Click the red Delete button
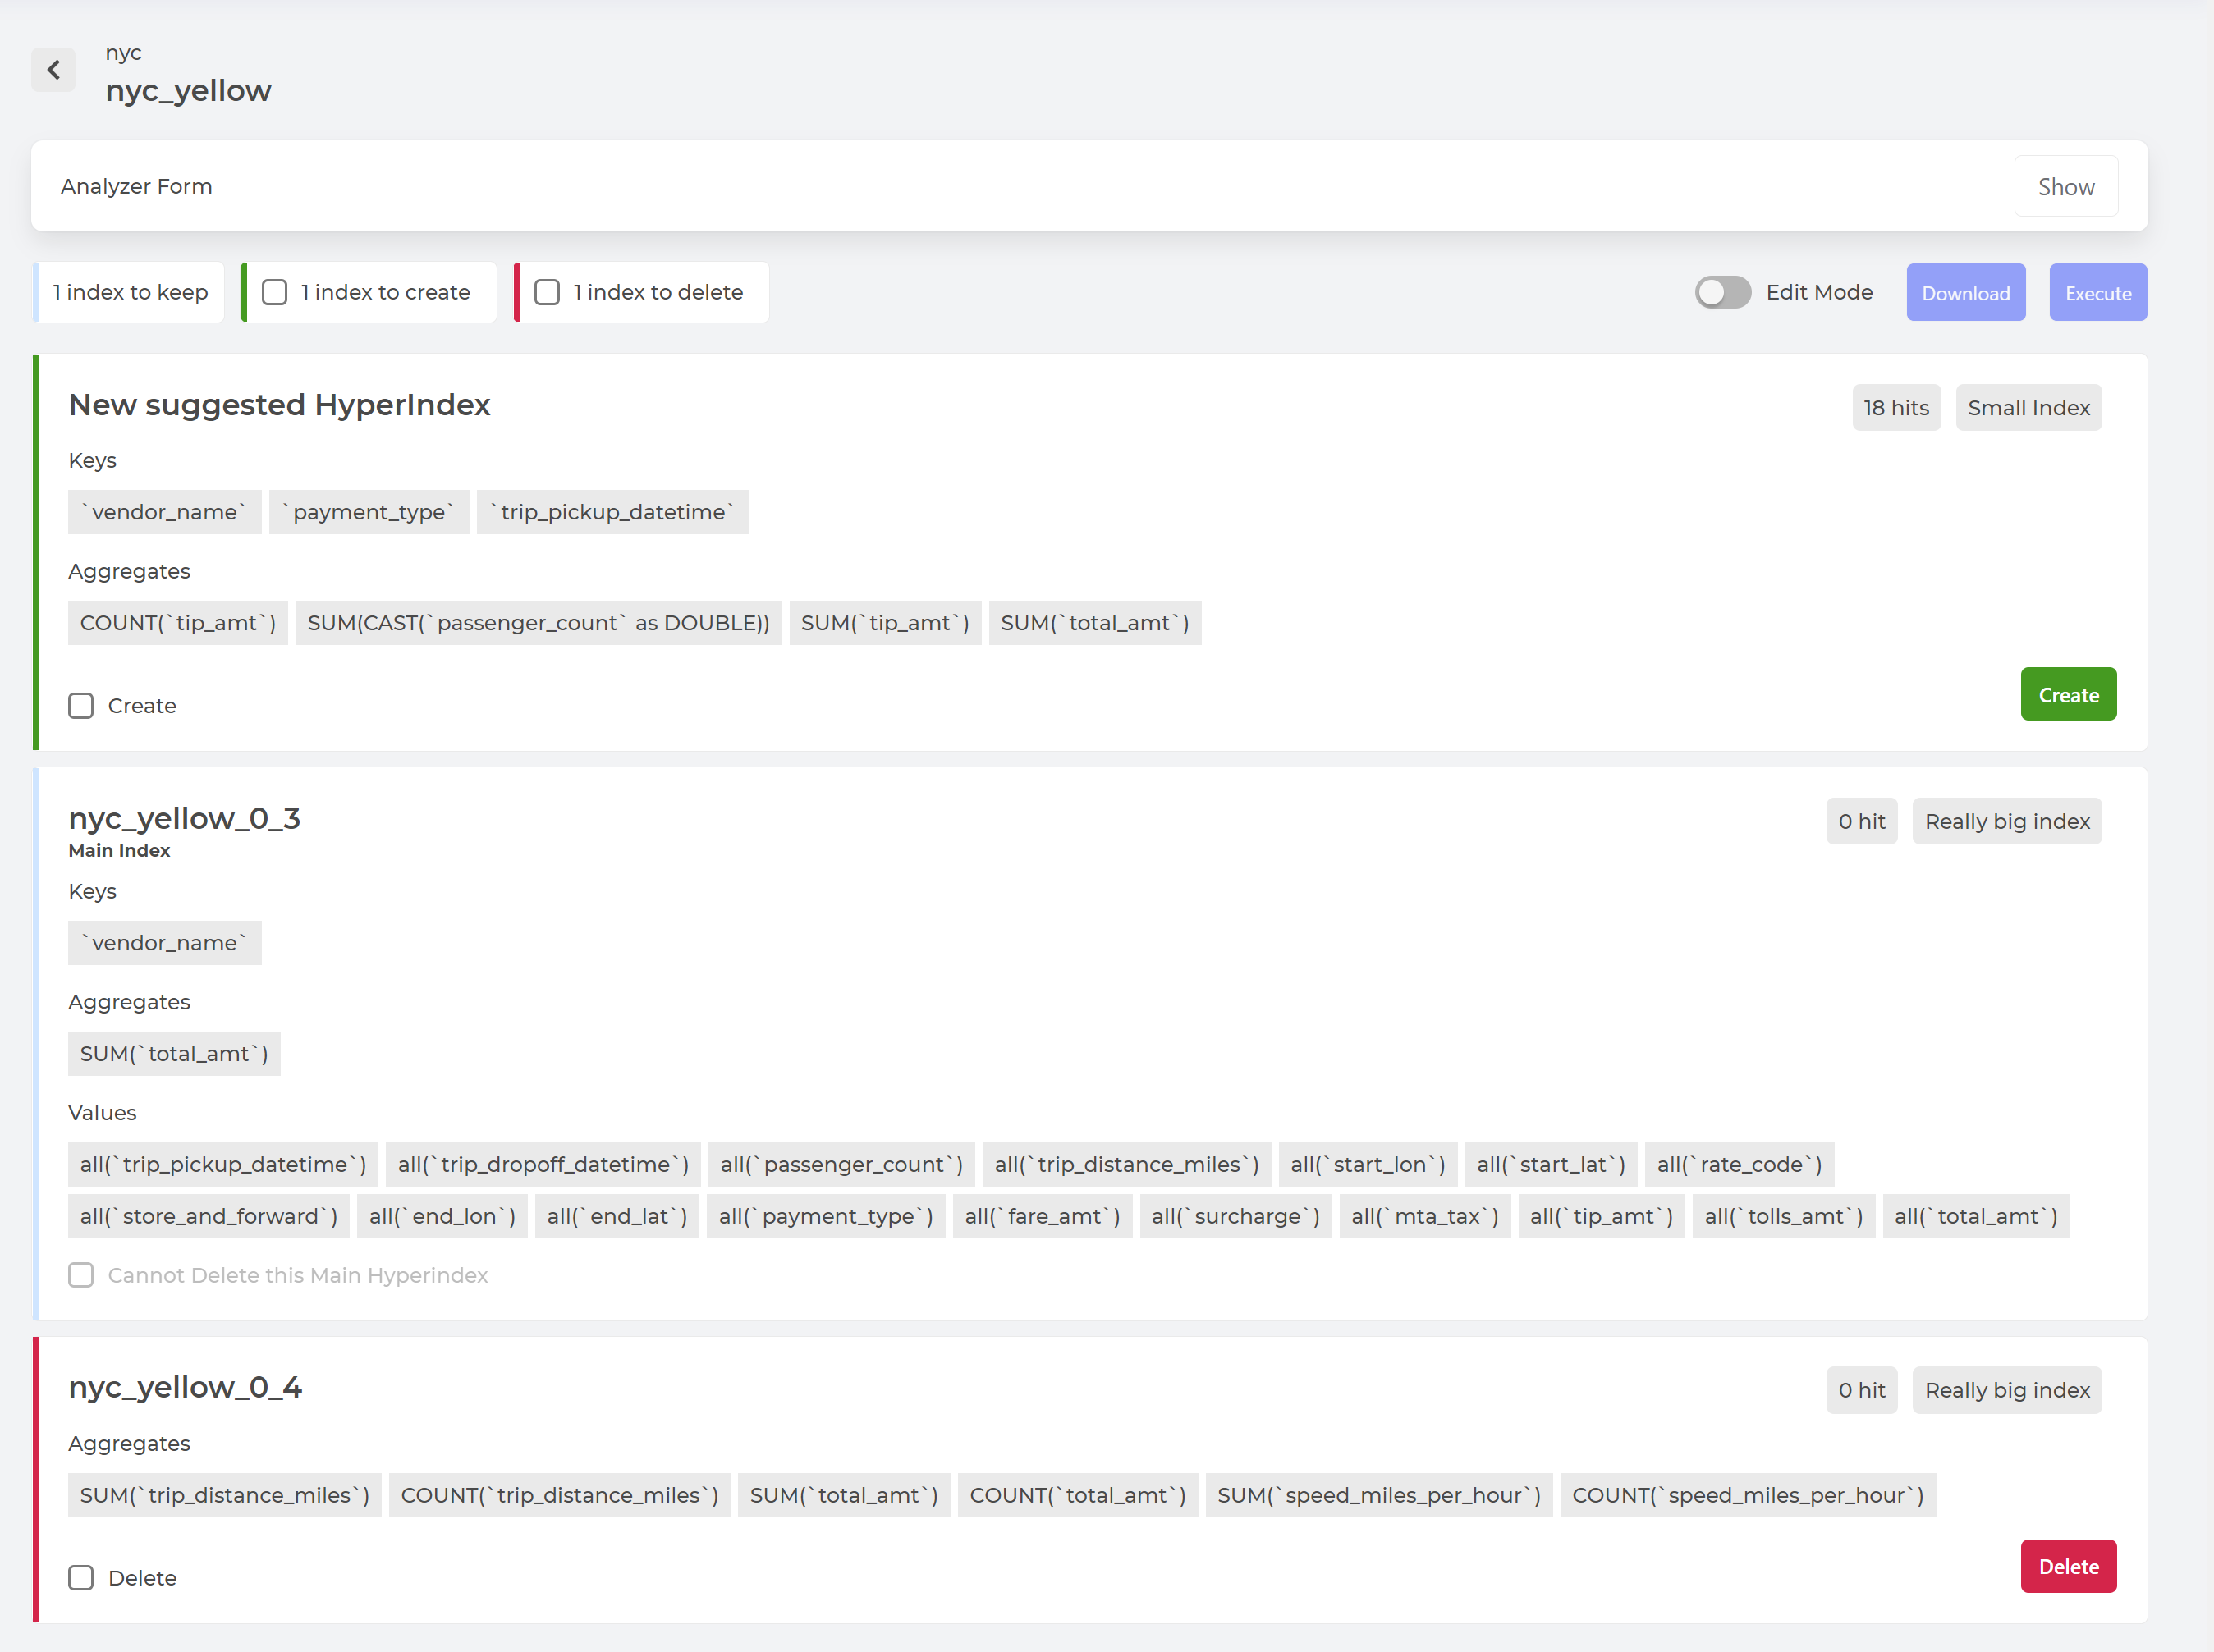Viewport: 2214px width, 1652px height. 2068,1567
